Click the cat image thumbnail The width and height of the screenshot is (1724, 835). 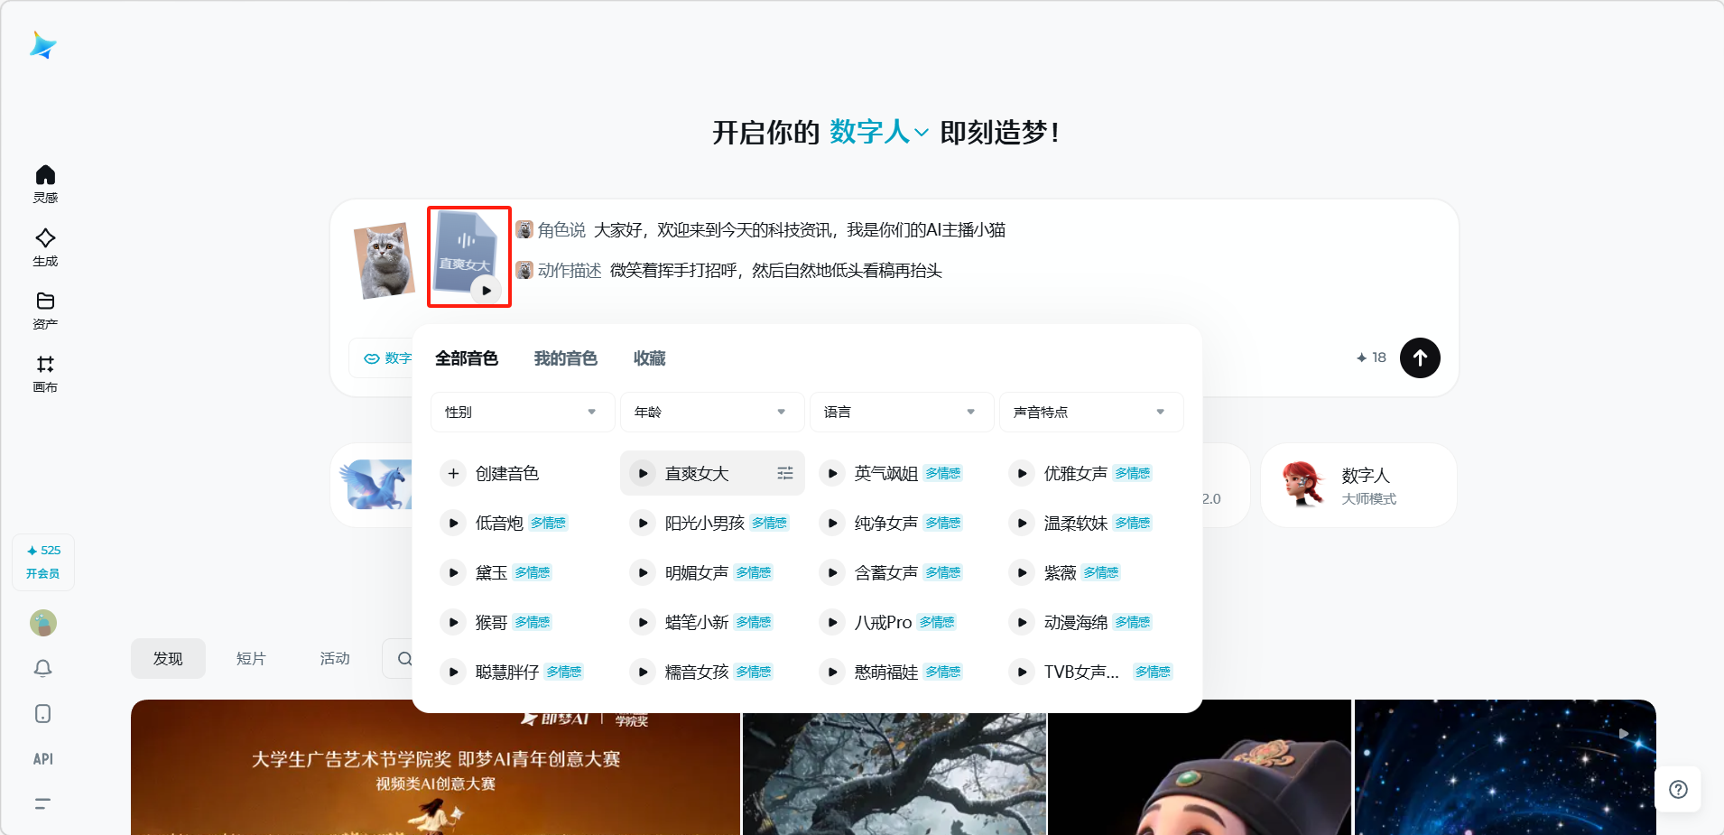click(x=385, y=261)
